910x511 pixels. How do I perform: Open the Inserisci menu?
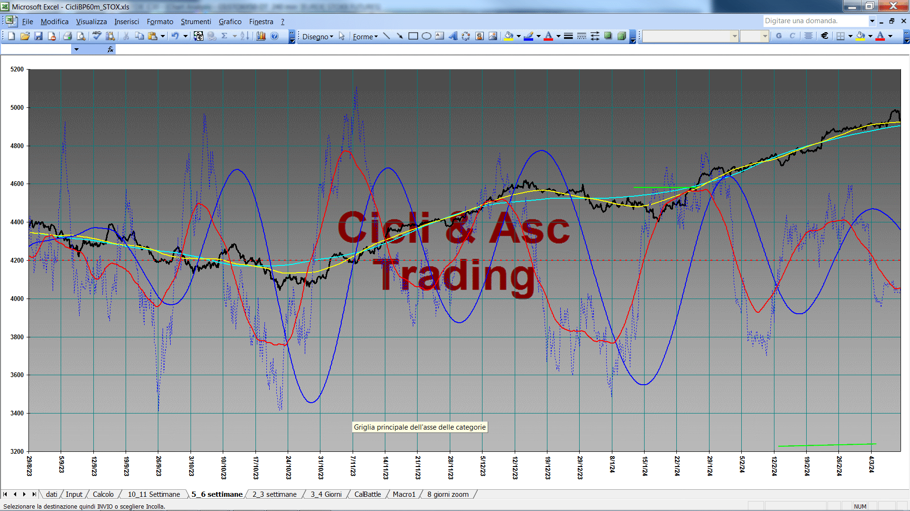[x=127, y=22]
